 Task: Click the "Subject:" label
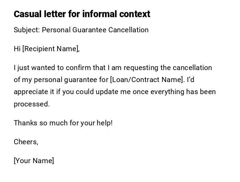pos(27,30)
